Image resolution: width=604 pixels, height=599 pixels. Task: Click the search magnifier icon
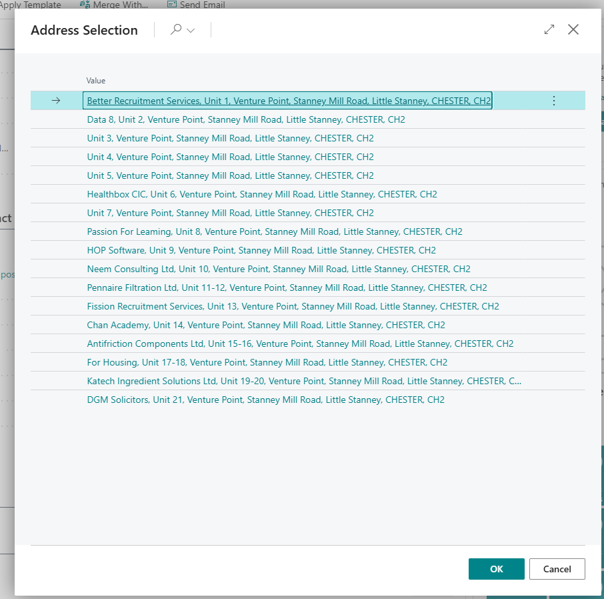pyautogui.click(x=176, y=30)
